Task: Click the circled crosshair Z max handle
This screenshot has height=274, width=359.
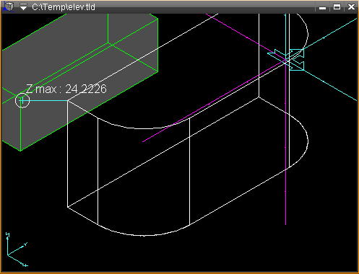Action: tap(22, 100)
